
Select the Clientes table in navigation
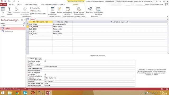click(x=13, y=28)
